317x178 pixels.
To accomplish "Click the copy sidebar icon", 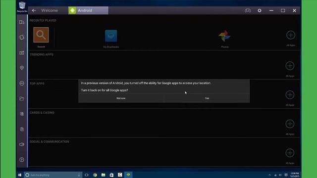I will 22,114.
